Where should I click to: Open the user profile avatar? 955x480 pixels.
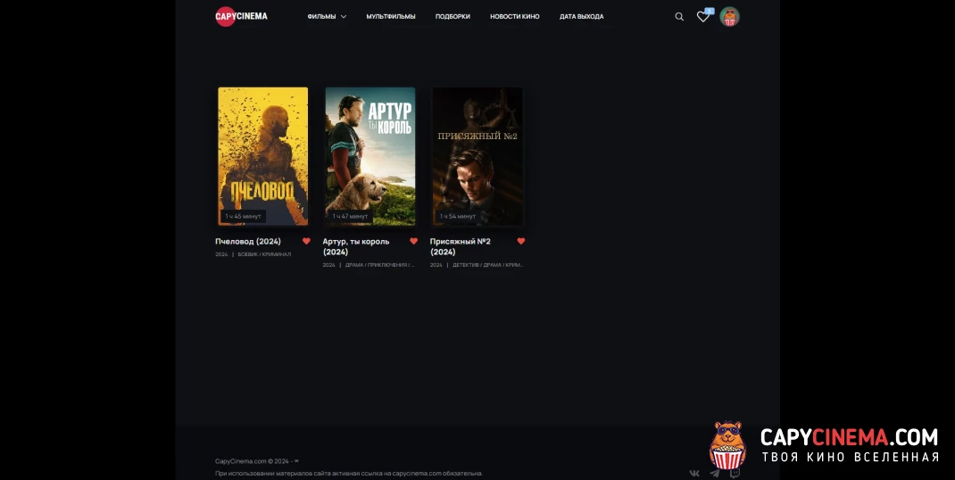[x=729, y=17]
